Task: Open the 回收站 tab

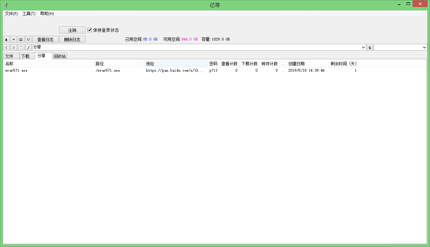Action: coord(60,56)
